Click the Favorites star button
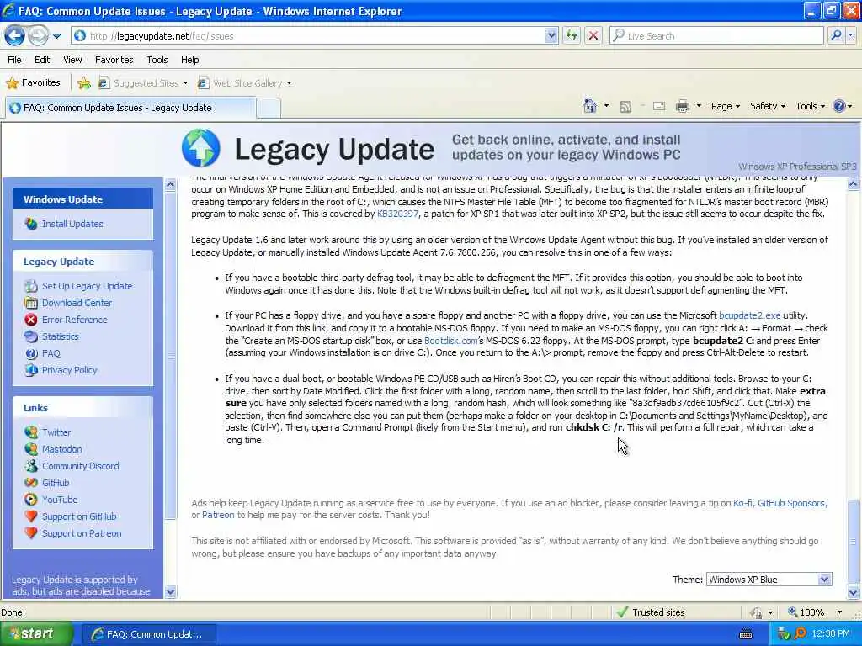 tap(33, 83)
